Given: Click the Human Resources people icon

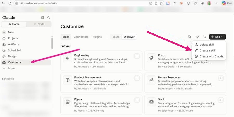Looking at the screenshot, I should [152, 80].
